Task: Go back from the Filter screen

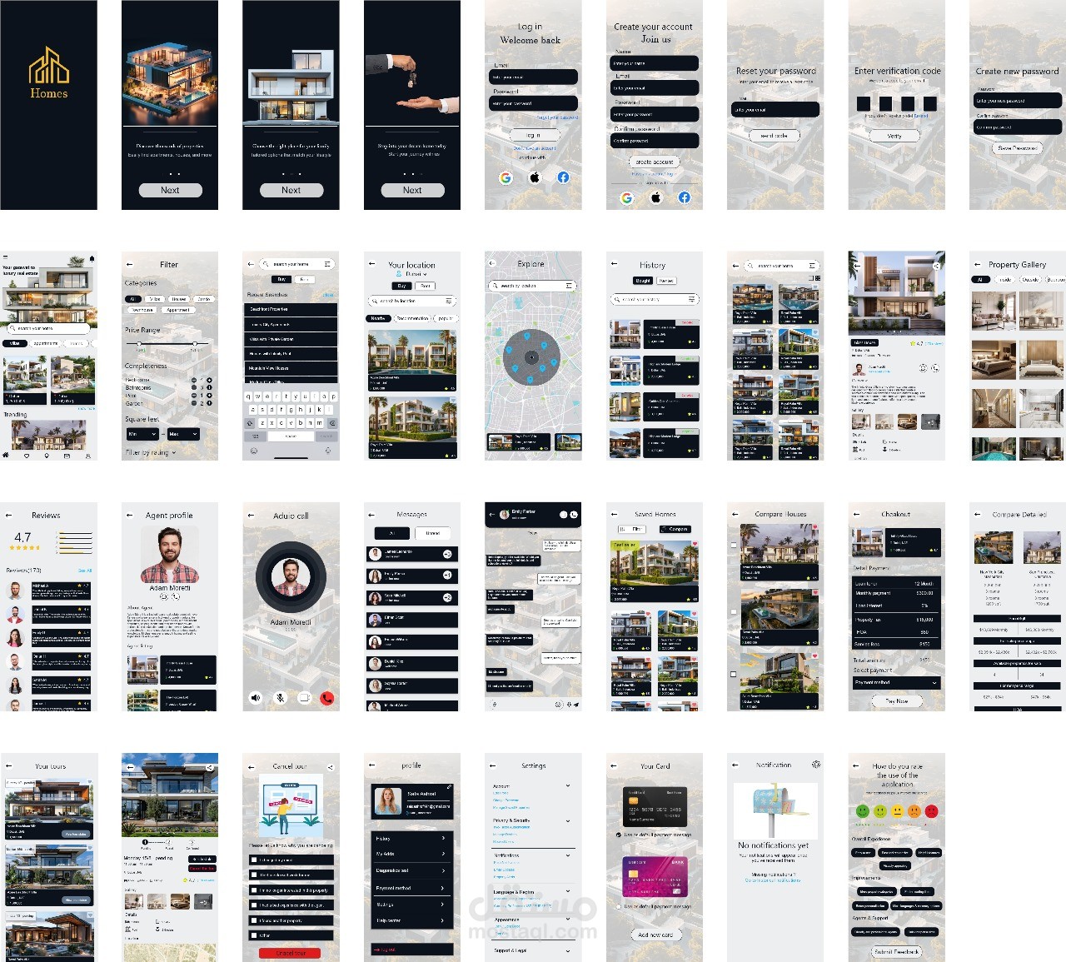Action: click(x=129, y=265)
